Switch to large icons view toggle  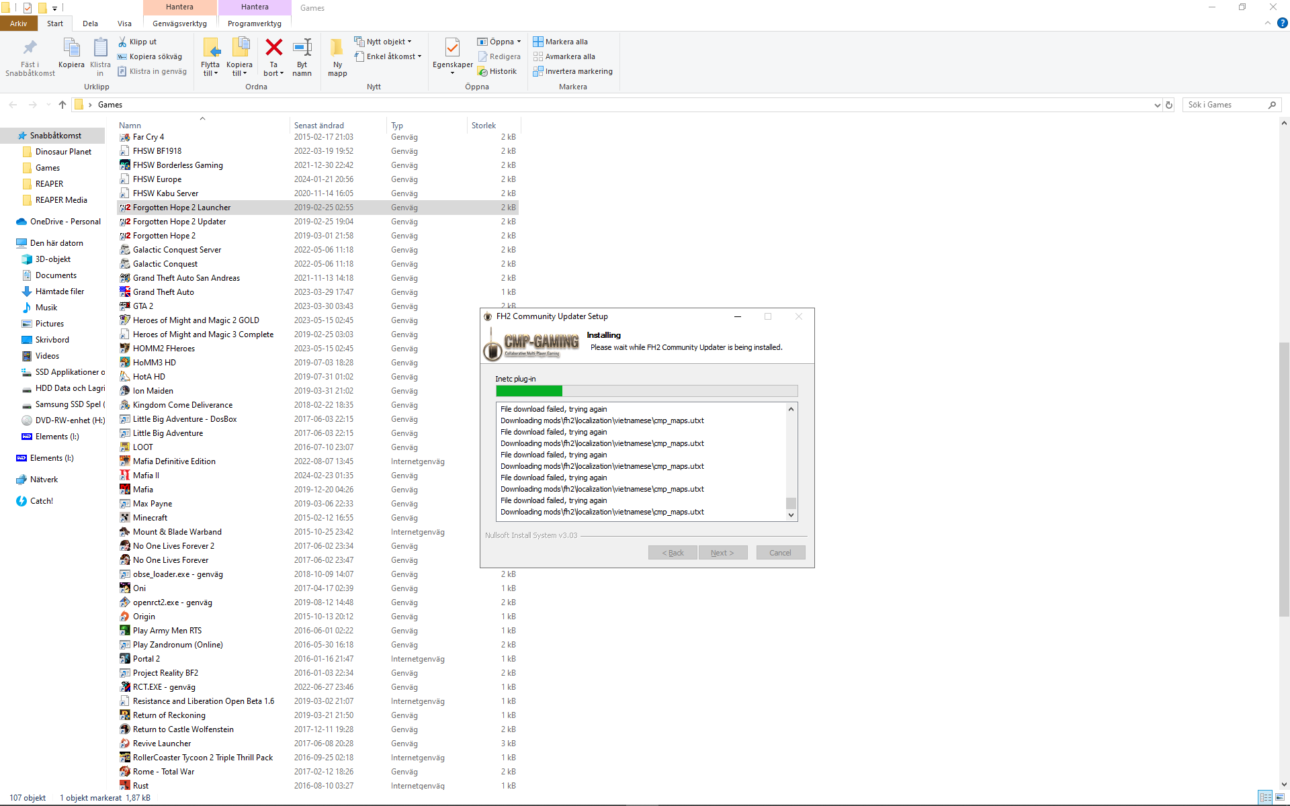pyautogui.click(x=1281, y=797)
